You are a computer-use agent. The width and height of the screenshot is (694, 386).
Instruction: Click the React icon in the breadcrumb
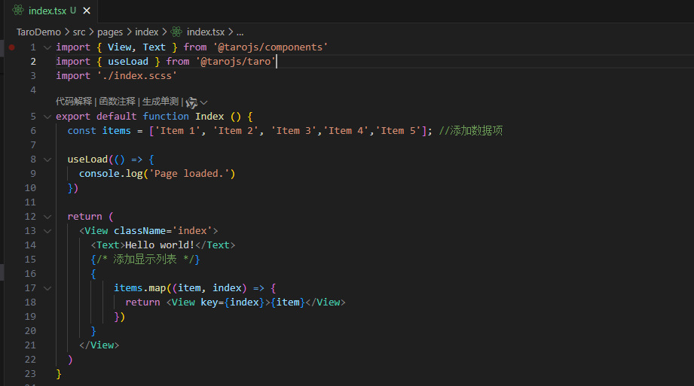pos(176,32)
